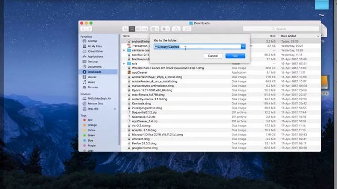Expand the ntfs folder disclosure triangle
This screenshot has height=189, width=337.
click(x=124, y=64)
